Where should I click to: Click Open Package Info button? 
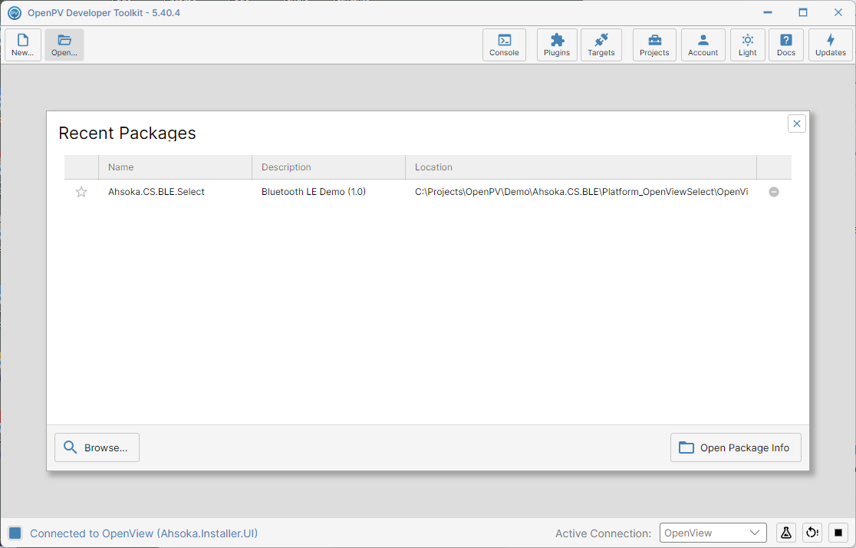pos(736,447)
